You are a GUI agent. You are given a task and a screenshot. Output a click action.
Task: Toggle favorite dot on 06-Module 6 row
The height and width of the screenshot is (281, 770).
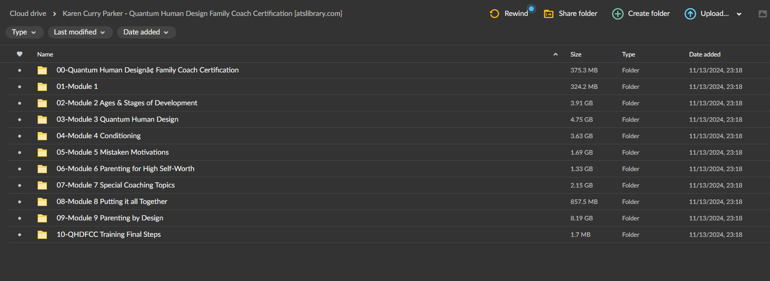20,169
